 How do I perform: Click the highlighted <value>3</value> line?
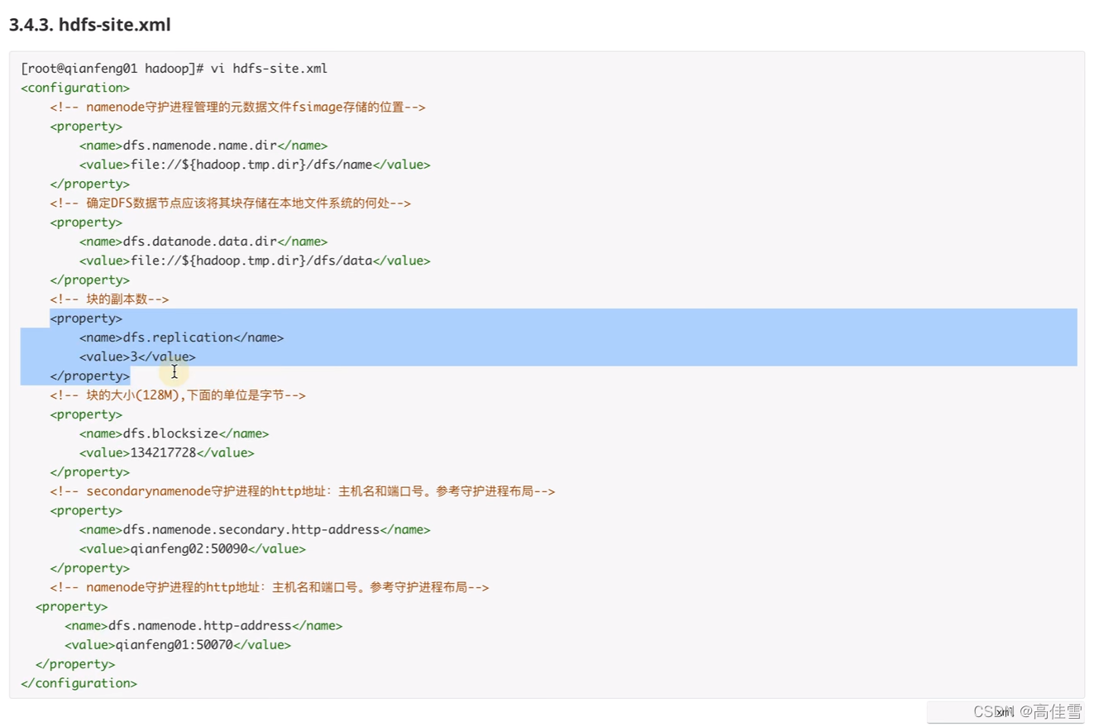point(137,356)
